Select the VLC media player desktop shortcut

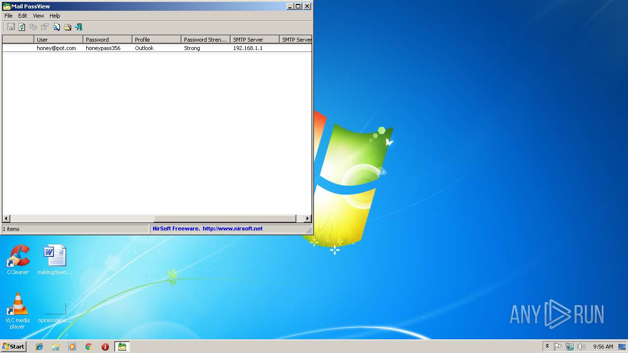[x=18, y=311]
